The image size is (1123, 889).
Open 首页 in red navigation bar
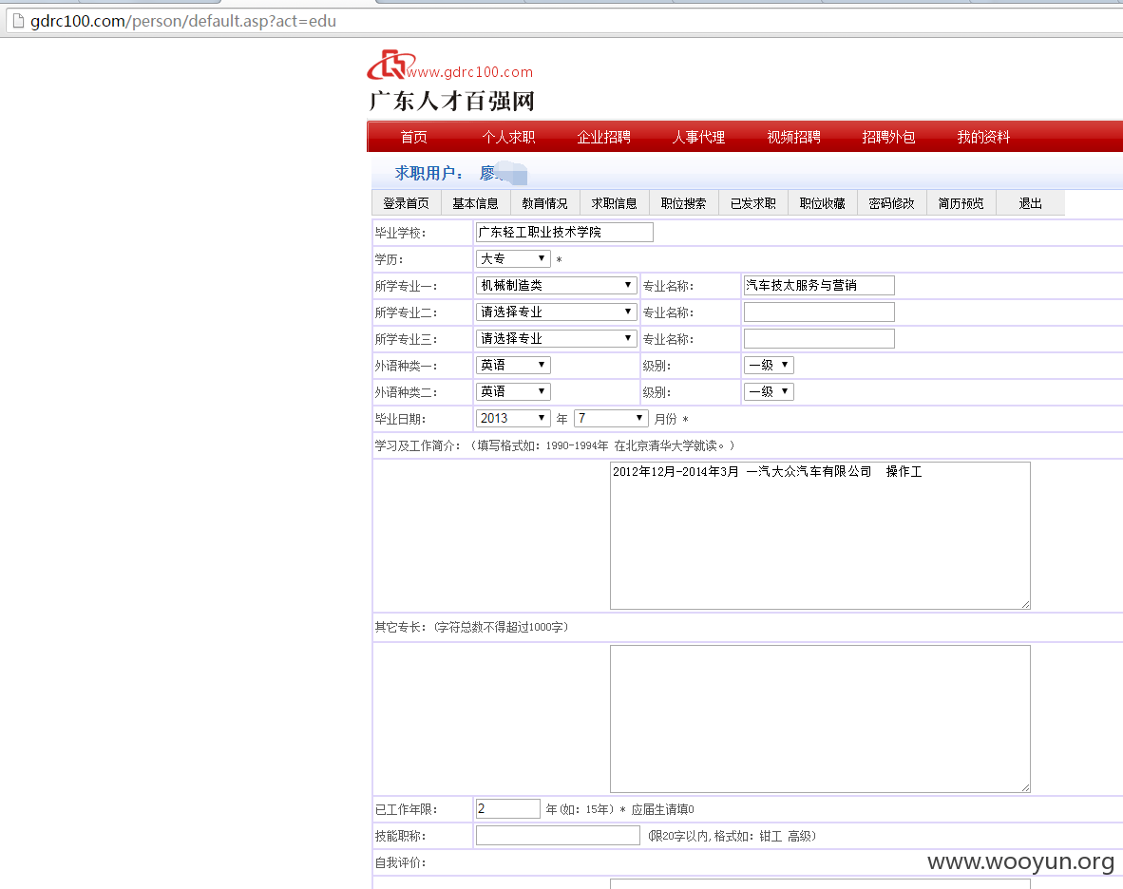[414, 137]
